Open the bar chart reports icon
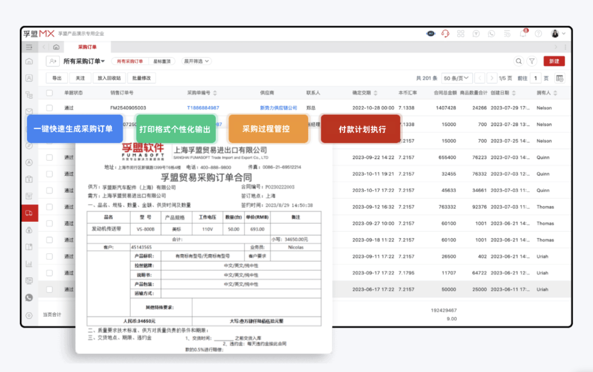This screenshot has width=593, height=372. (x=29, y=264)
